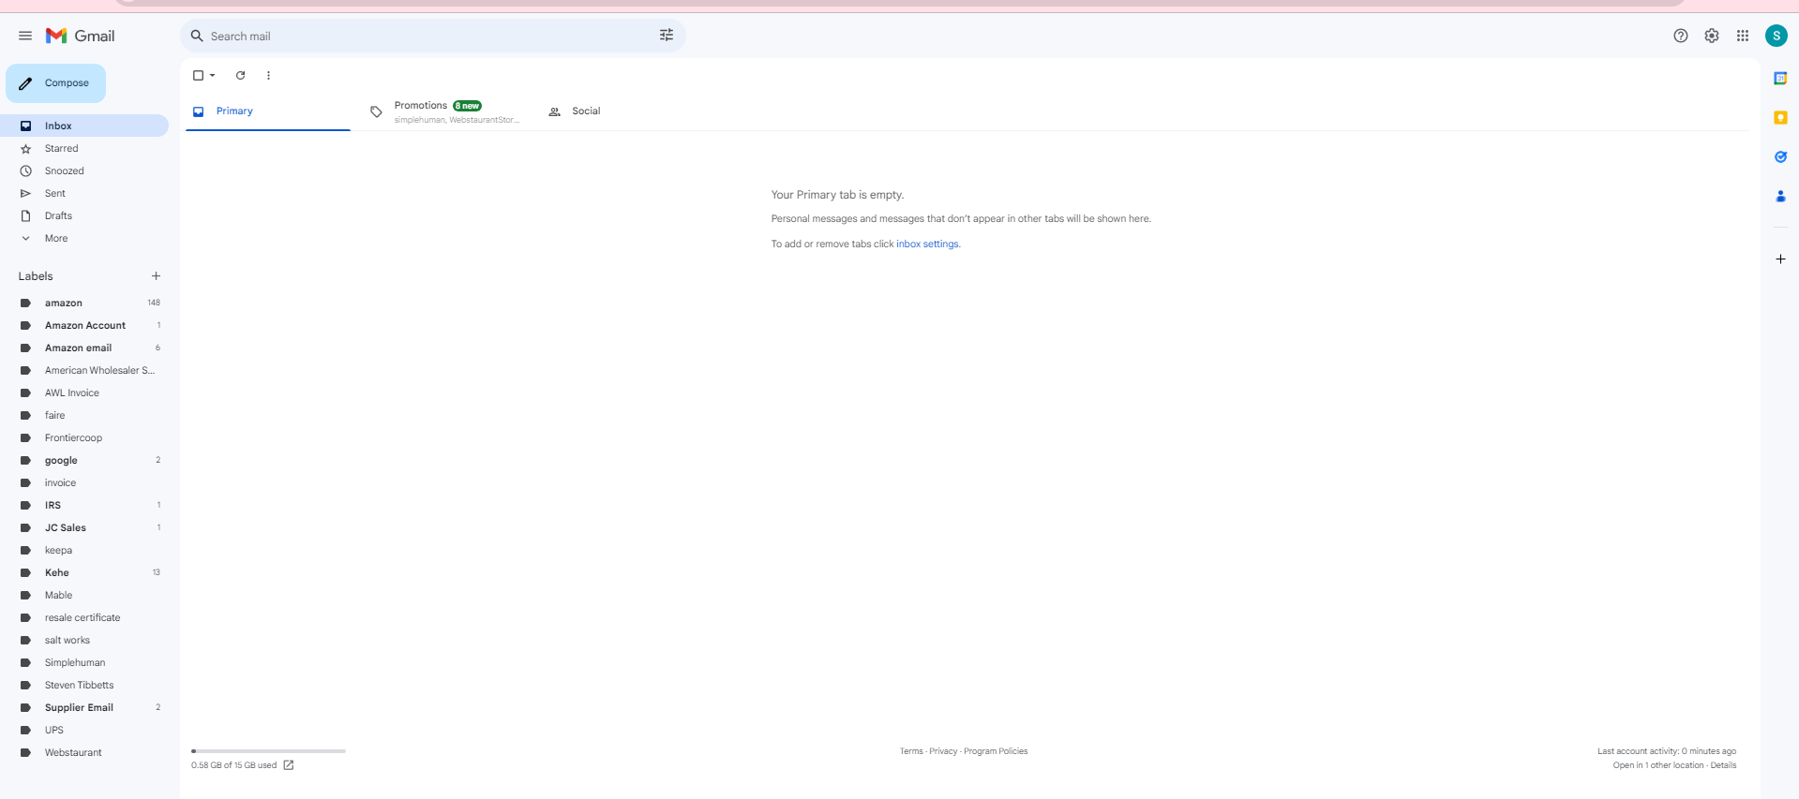Screen dimensions: 1799x799
Task: Open the Support help icon
Action: tap(1681, 36)
